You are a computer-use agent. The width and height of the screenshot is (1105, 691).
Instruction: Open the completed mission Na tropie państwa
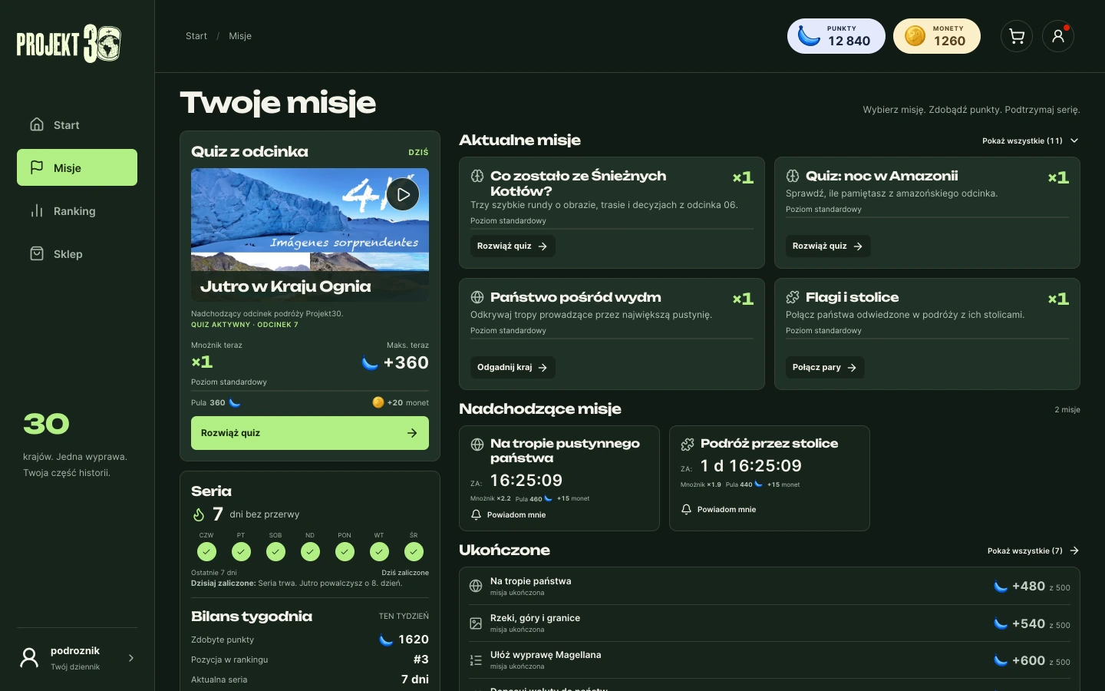click(770, 586)
